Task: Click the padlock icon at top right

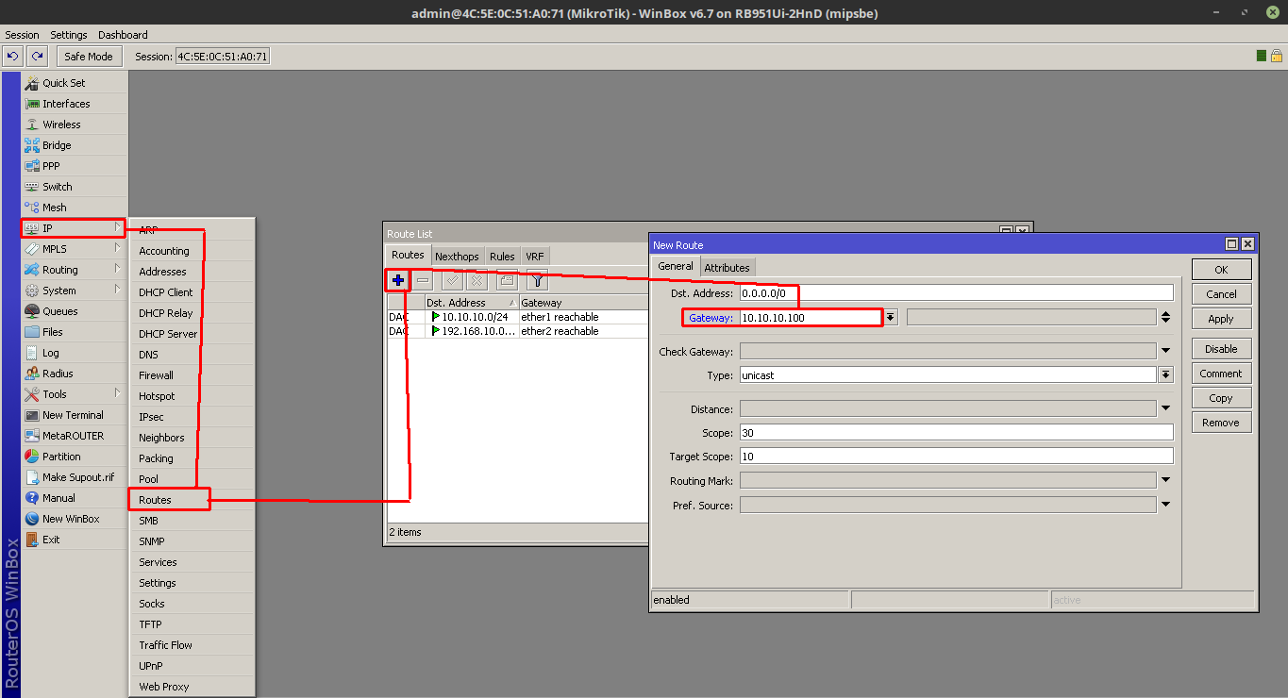Action: pos(1276,57)
